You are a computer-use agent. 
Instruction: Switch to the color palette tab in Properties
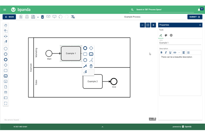(166, 35)
